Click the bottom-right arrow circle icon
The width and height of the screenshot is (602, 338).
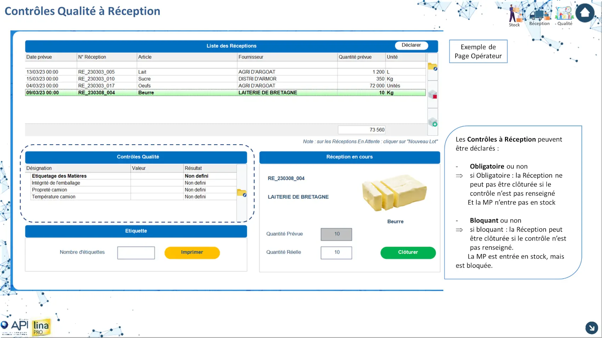[591, 328]
